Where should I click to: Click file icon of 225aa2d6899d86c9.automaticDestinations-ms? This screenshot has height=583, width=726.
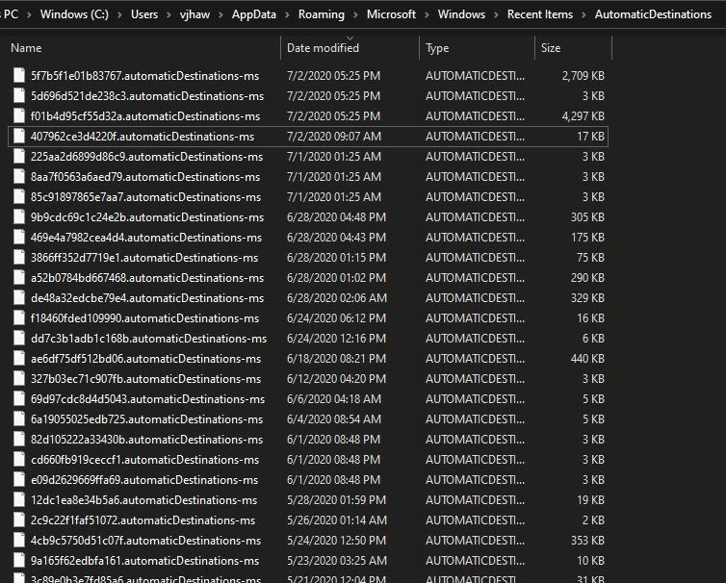[x=19, y=156]
